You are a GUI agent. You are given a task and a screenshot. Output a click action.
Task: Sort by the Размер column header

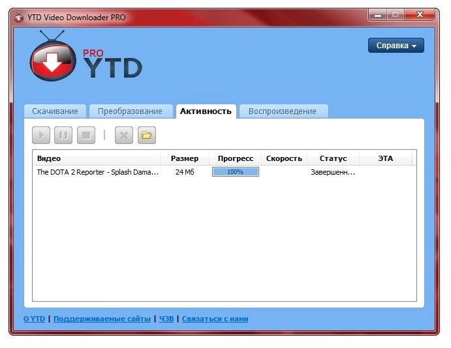(185, 158)
